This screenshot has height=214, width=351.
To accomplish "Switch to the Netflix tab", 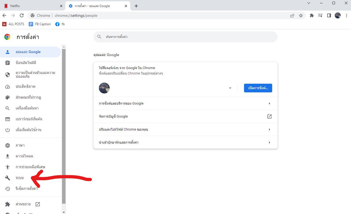I will tap(32, 6).
